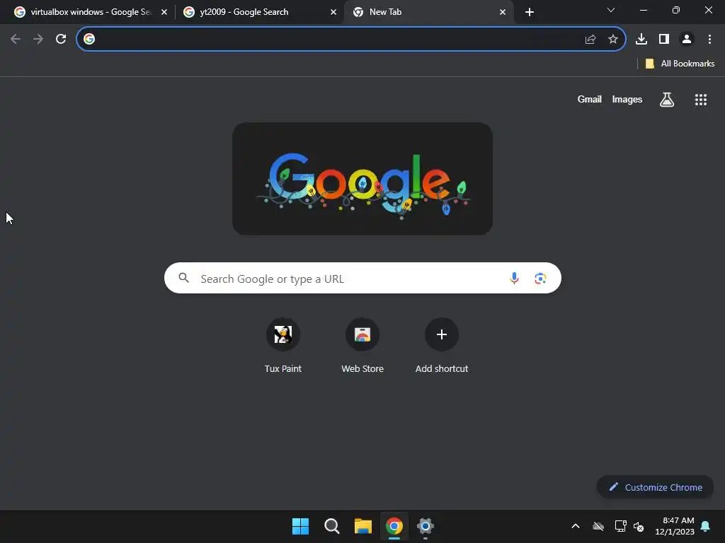The image size is (725, 543).
Task: Switch to the yt2009 Google Search tab
Action: [x=260, y=12]
